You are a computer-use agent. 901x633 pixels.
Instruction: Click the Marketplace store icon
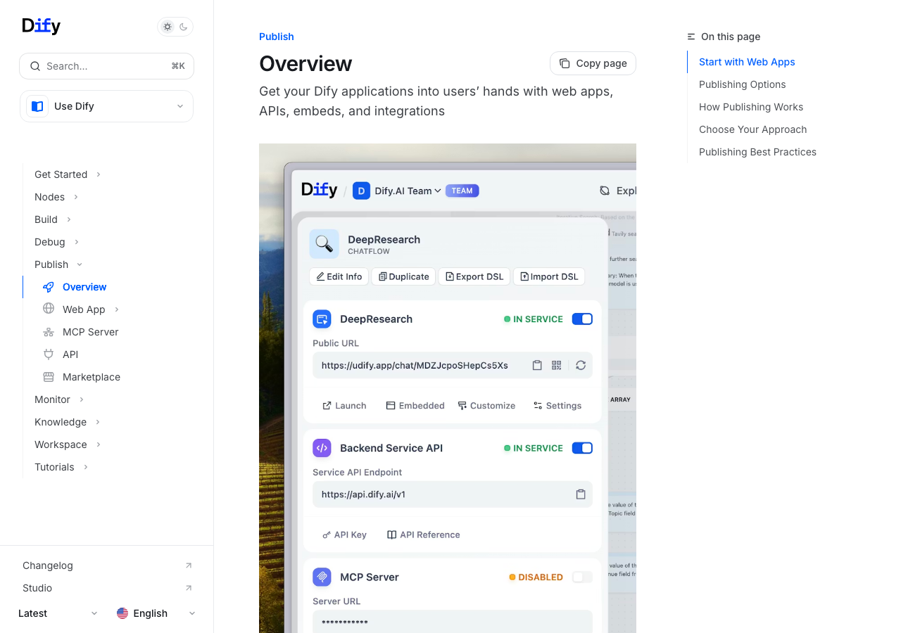(x=49, y=377)
